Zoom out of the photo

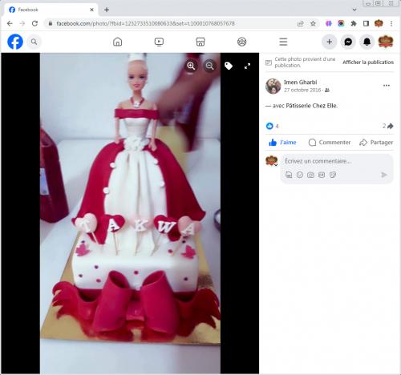[210, 66]
